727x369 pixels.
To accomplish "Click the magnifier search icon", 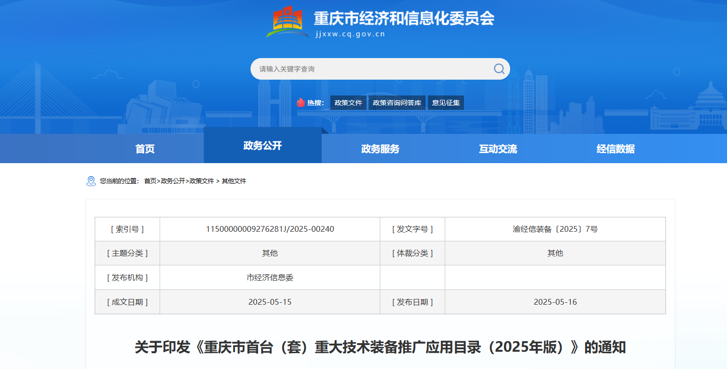I will click(x=499, y=69).
